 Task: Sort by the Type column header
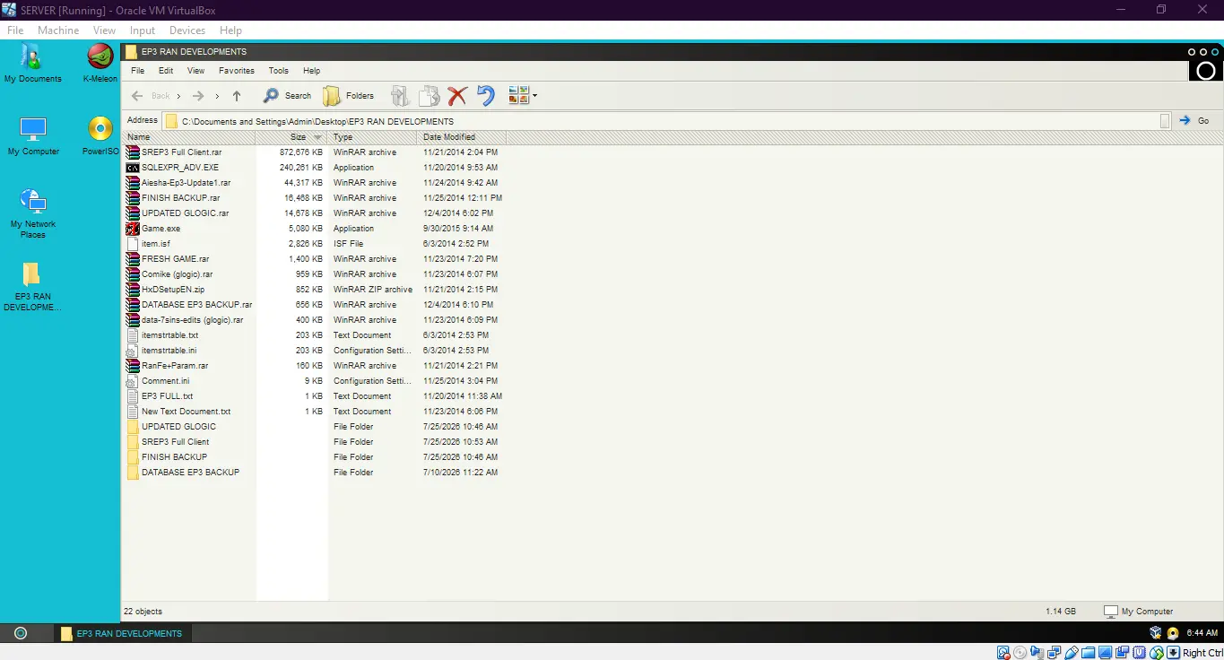tap(372, 137)
